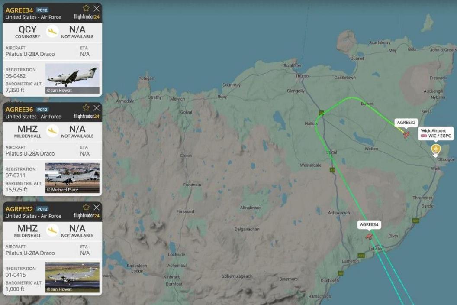Viewport: 457px width, 305px height.
Task: Click the AGREE34 callsign label on map
Action: tap(369, 224)
